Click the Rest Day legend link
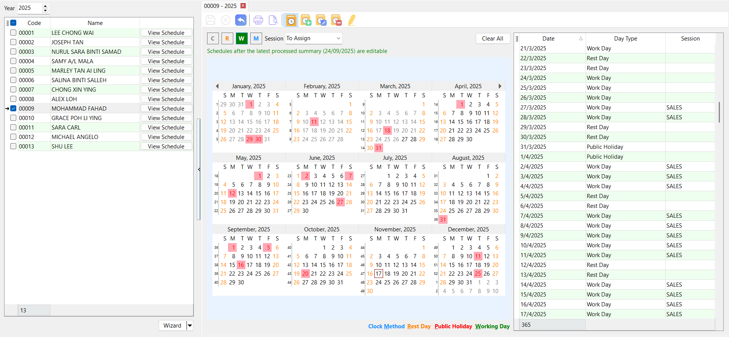This screenshot has height=337, width=729. point(419,326)
